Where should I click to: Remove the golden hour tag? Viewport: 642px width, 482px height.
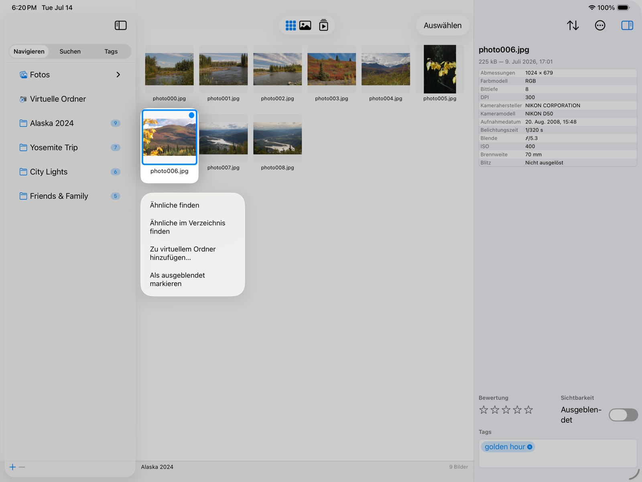pos(530,447)
